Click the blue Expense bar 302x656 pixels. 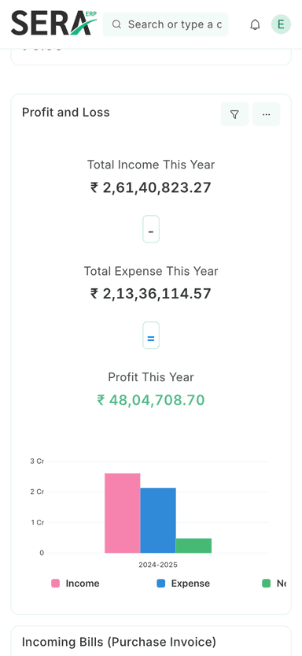158,521
